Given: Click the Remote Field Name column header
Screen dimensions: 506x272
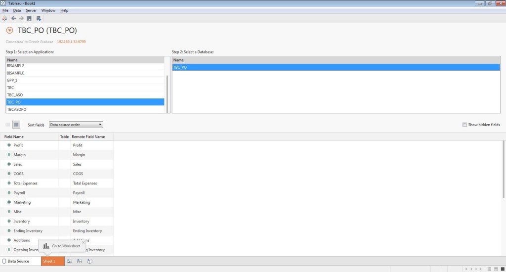Looking at the screenshot, I should [88, 136].
